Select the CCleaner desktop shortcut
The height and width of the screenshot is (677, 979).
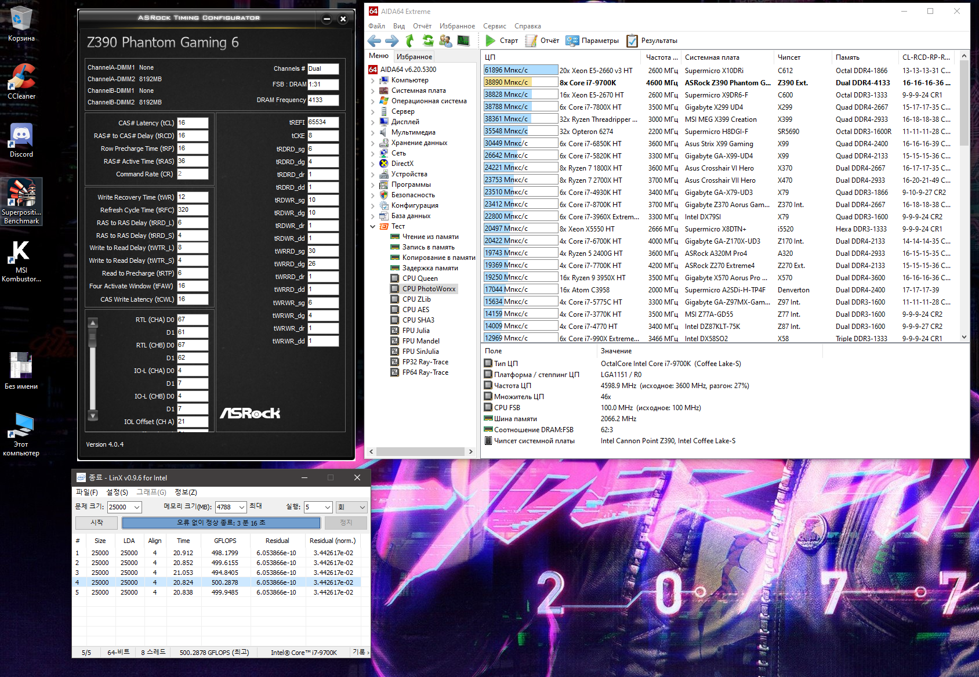21,82
